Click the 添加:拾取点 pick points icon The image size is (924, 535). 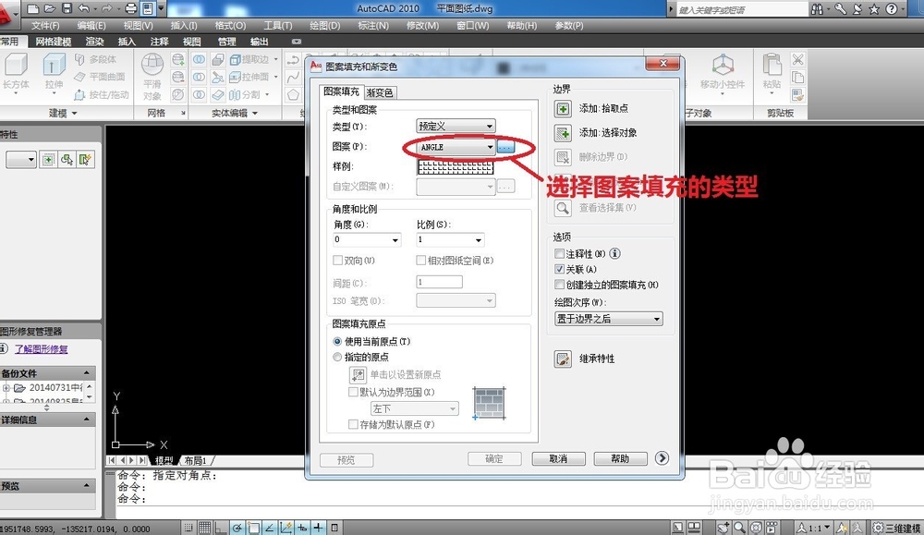pos(563,109)
